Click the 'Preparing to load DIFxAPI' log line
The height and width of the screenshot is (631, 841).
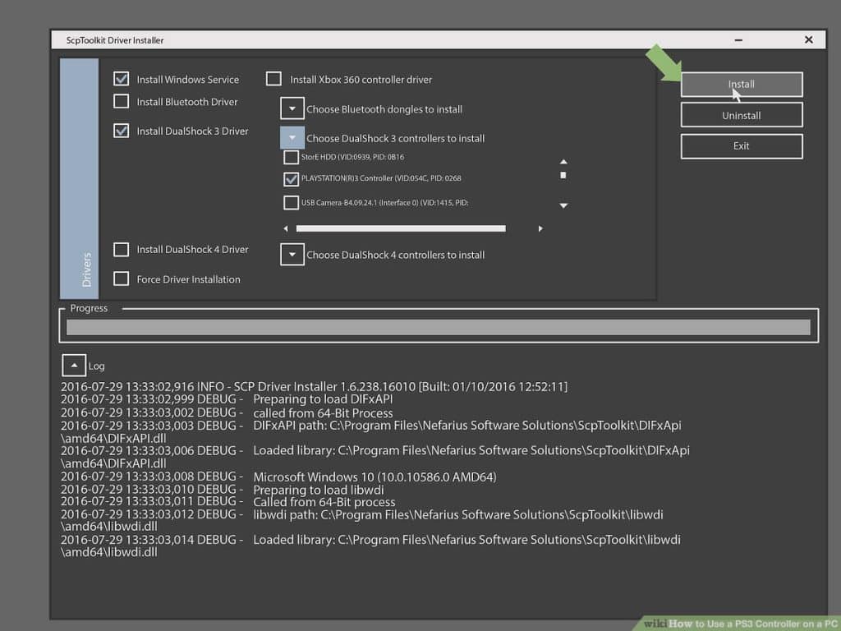[x=227, y=399]
